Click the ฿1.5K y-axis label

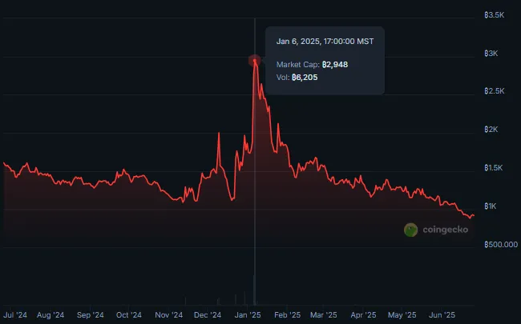pos(494,168)
